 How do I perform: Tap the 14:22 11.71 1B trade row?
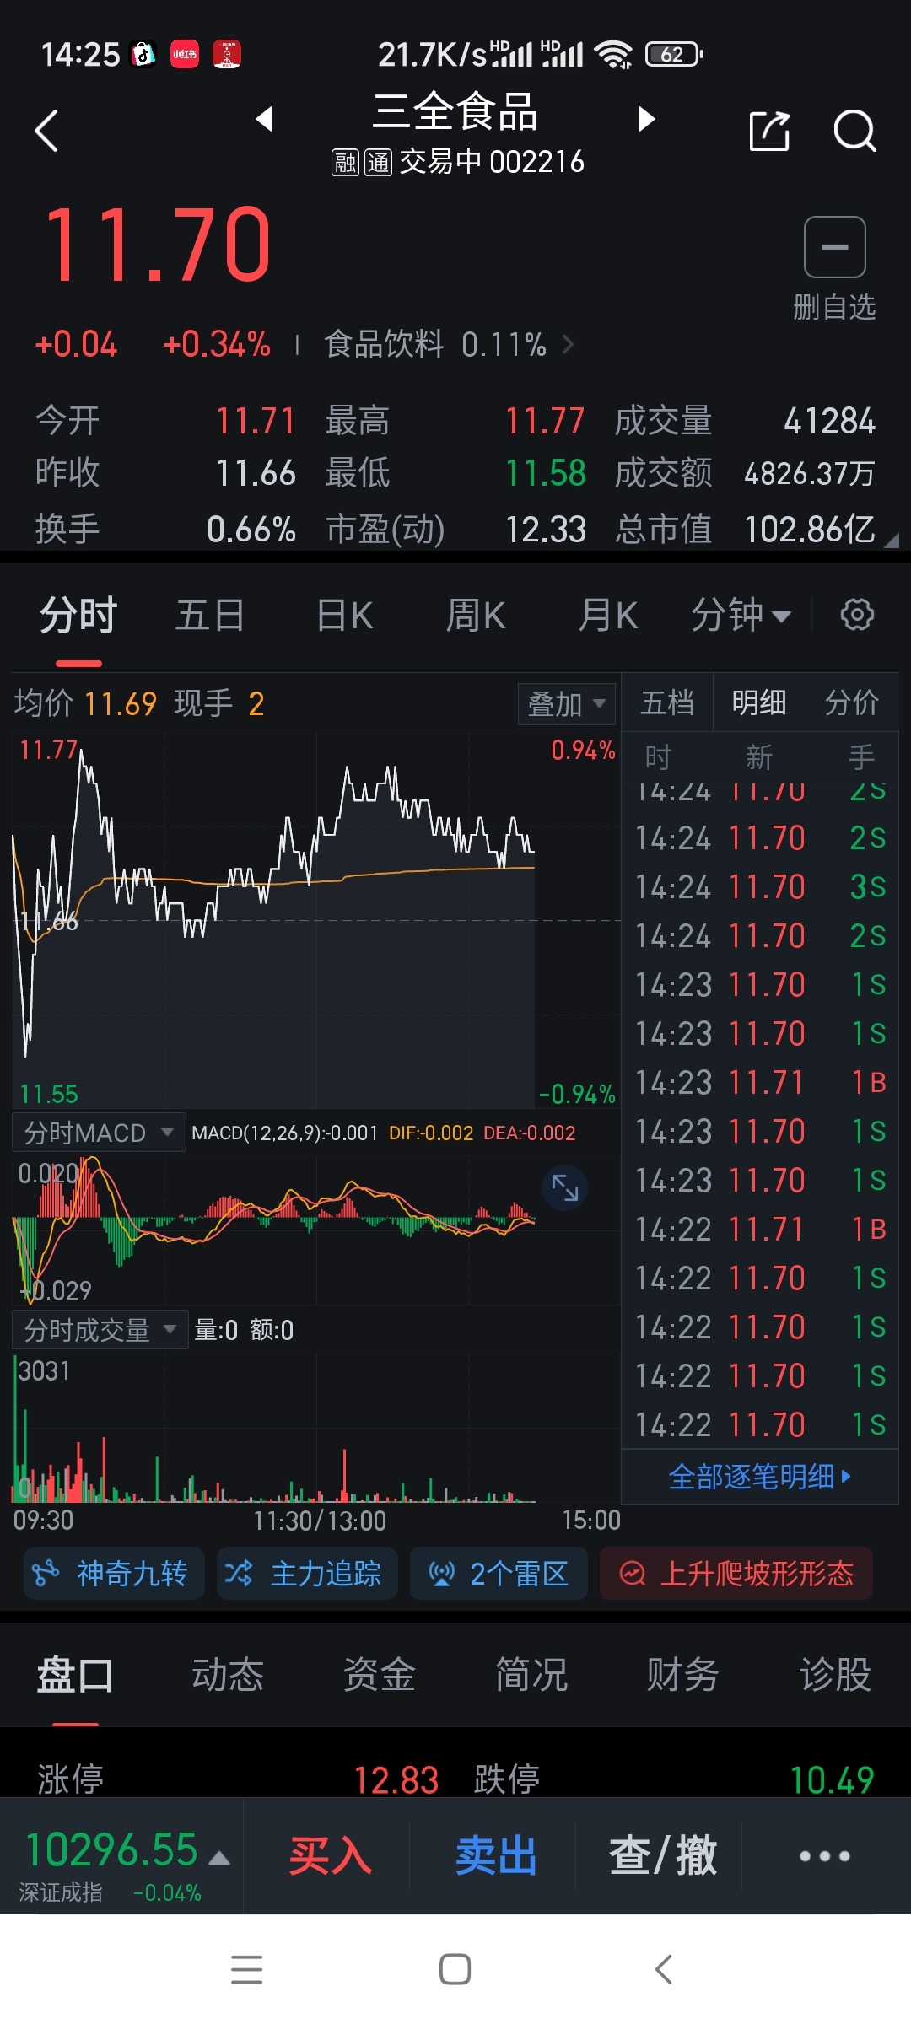point(760,1229)
